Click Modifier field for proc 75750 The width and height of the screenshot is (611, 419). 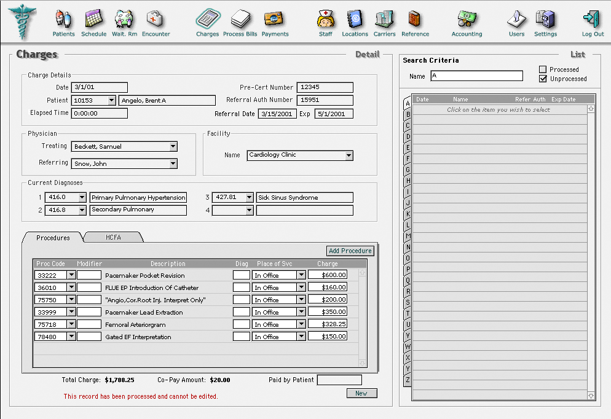89,300
